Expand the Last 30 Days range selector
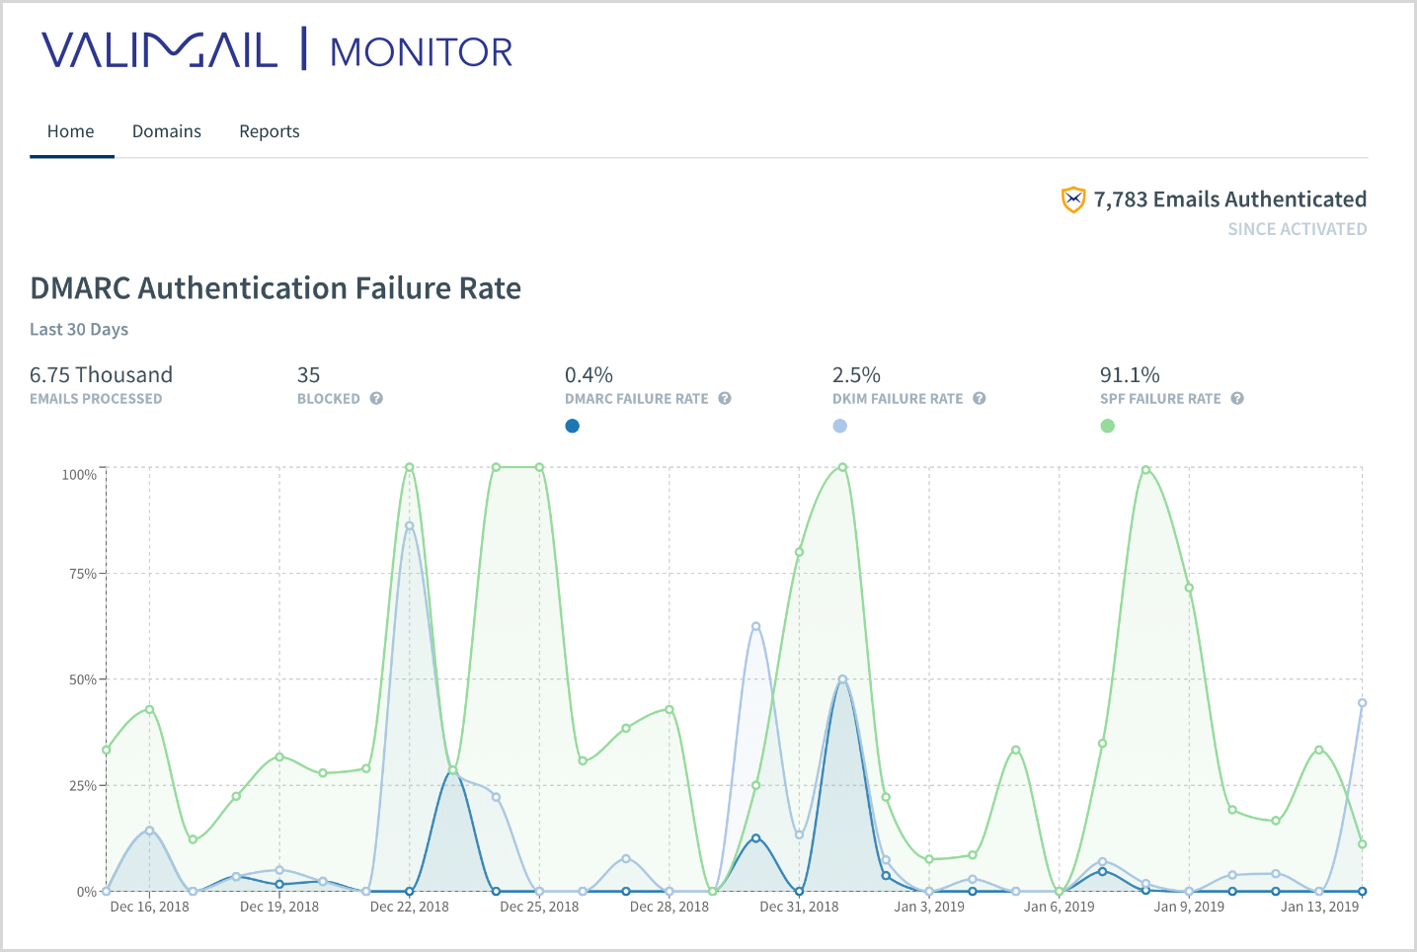 (x=79, y=329)
